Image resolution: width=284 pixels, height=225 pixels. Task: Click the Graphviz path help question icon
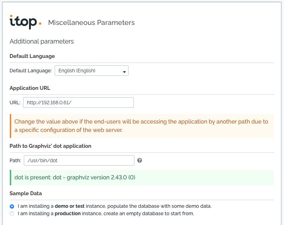(139, 160)
